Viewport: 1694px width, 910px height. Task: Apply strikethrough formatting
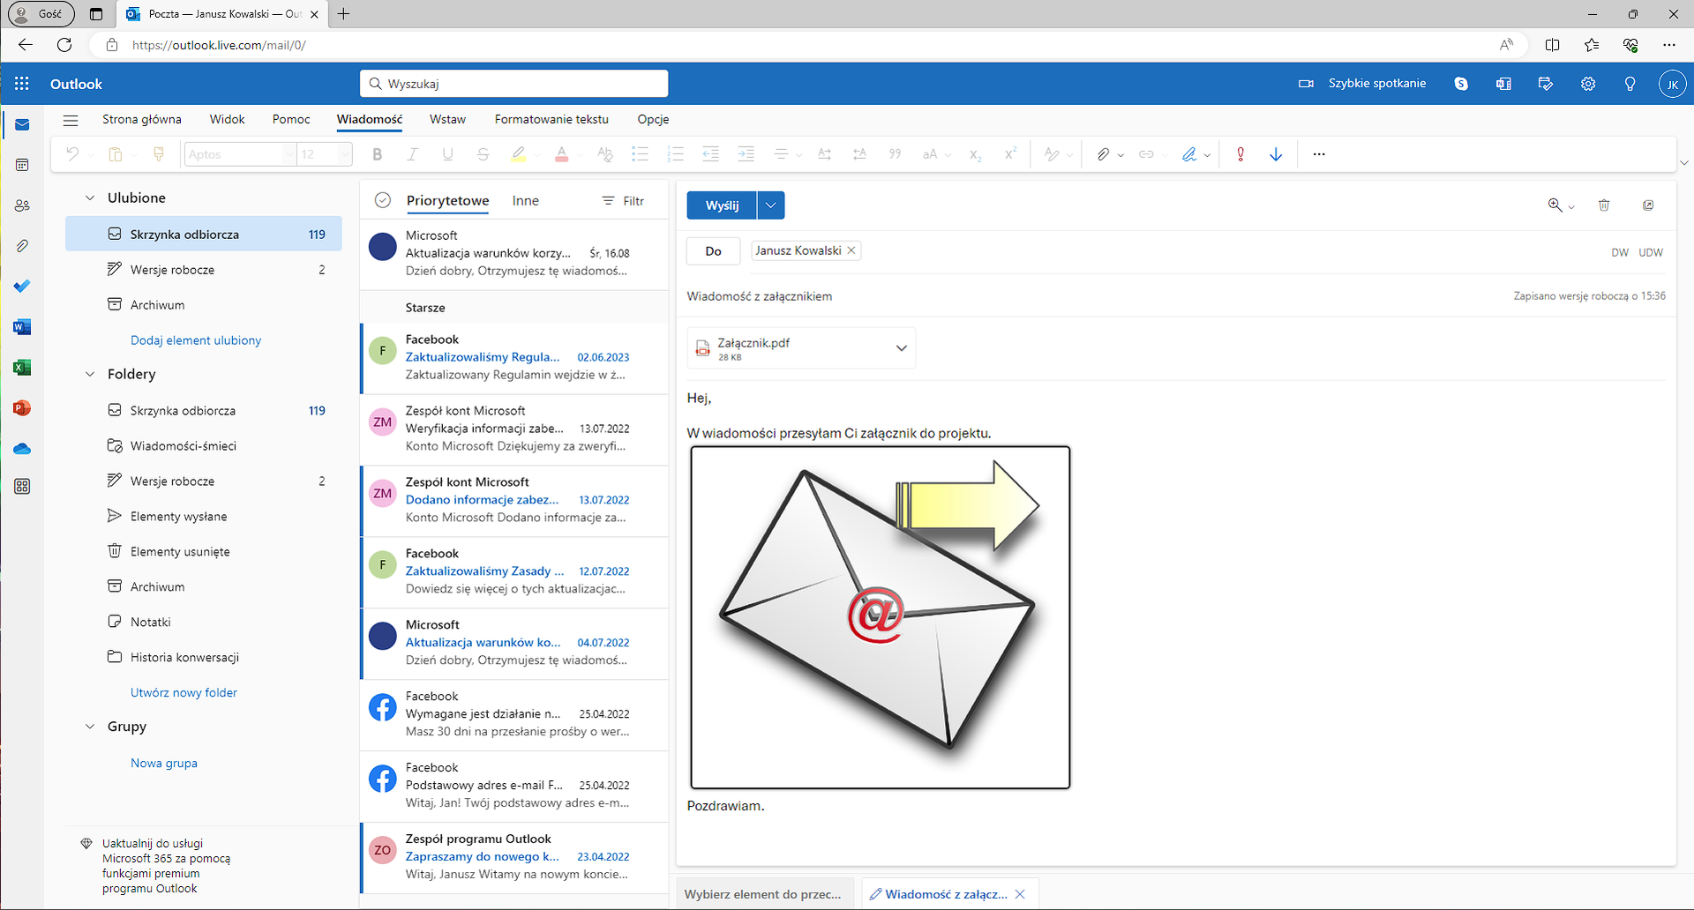tap(483, 154)
